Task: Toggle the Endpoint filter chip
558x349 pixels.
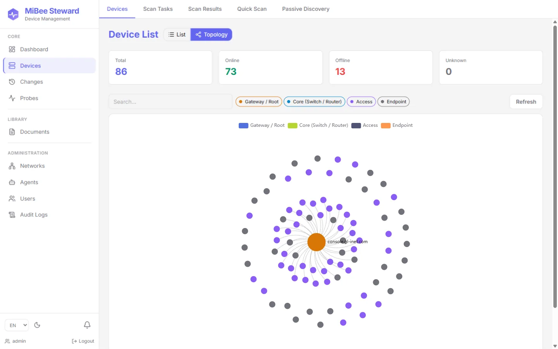Action: pyautogui.click(x=393, y=102)
